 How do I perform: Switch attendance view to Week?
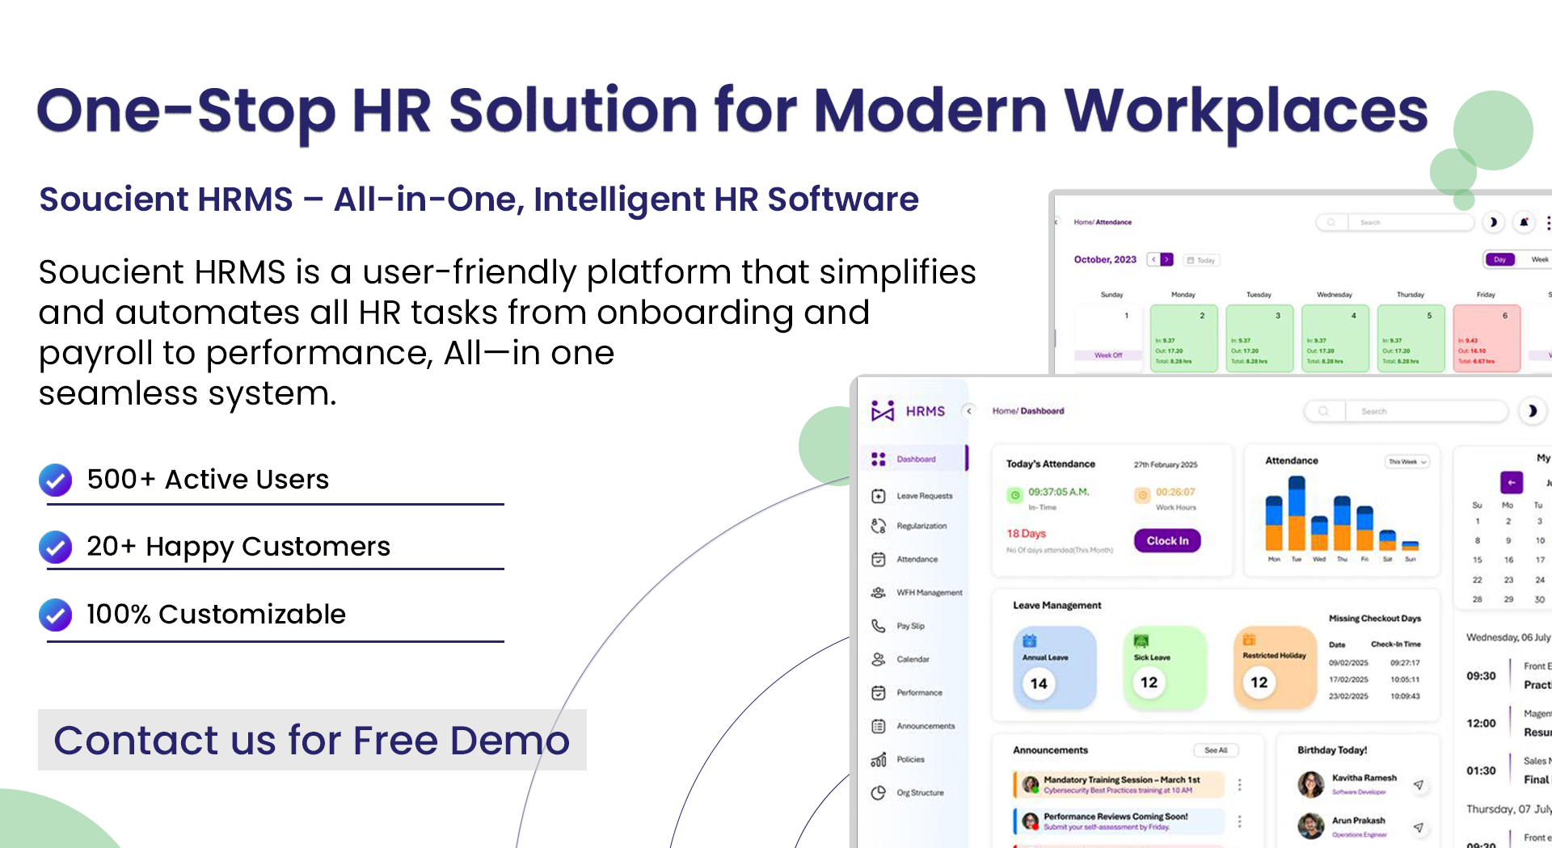pyautogui.click(x=1539, y=259)
